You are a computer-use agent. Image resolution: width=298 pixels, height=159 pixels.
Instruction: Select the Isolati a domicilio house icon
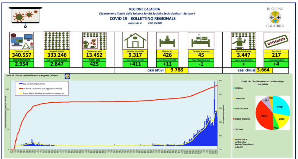(134, 41)
